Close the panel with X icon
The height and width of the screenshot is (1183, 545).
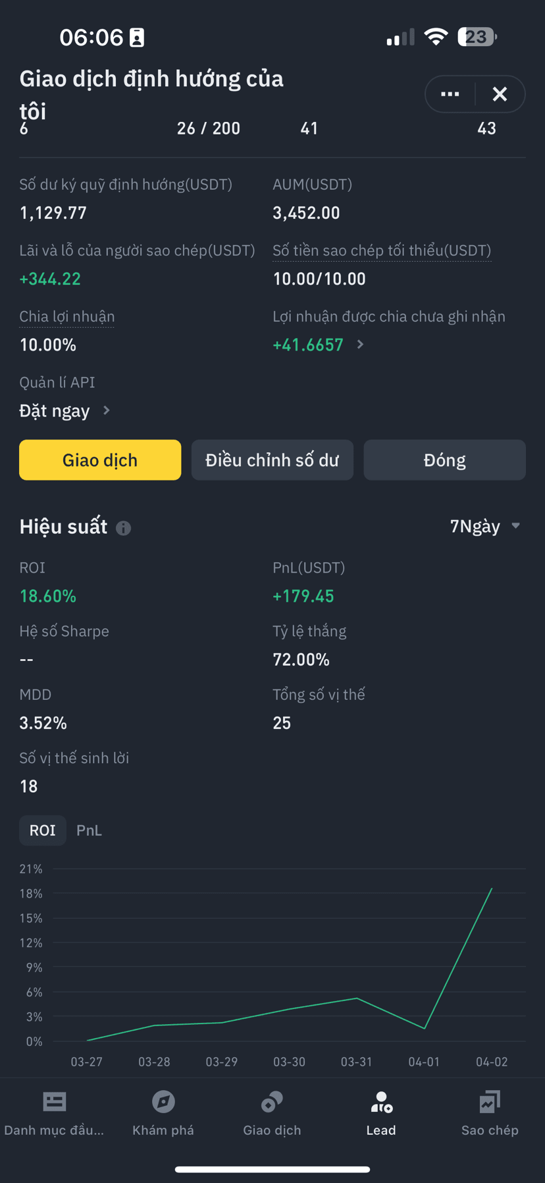[500, 94]
